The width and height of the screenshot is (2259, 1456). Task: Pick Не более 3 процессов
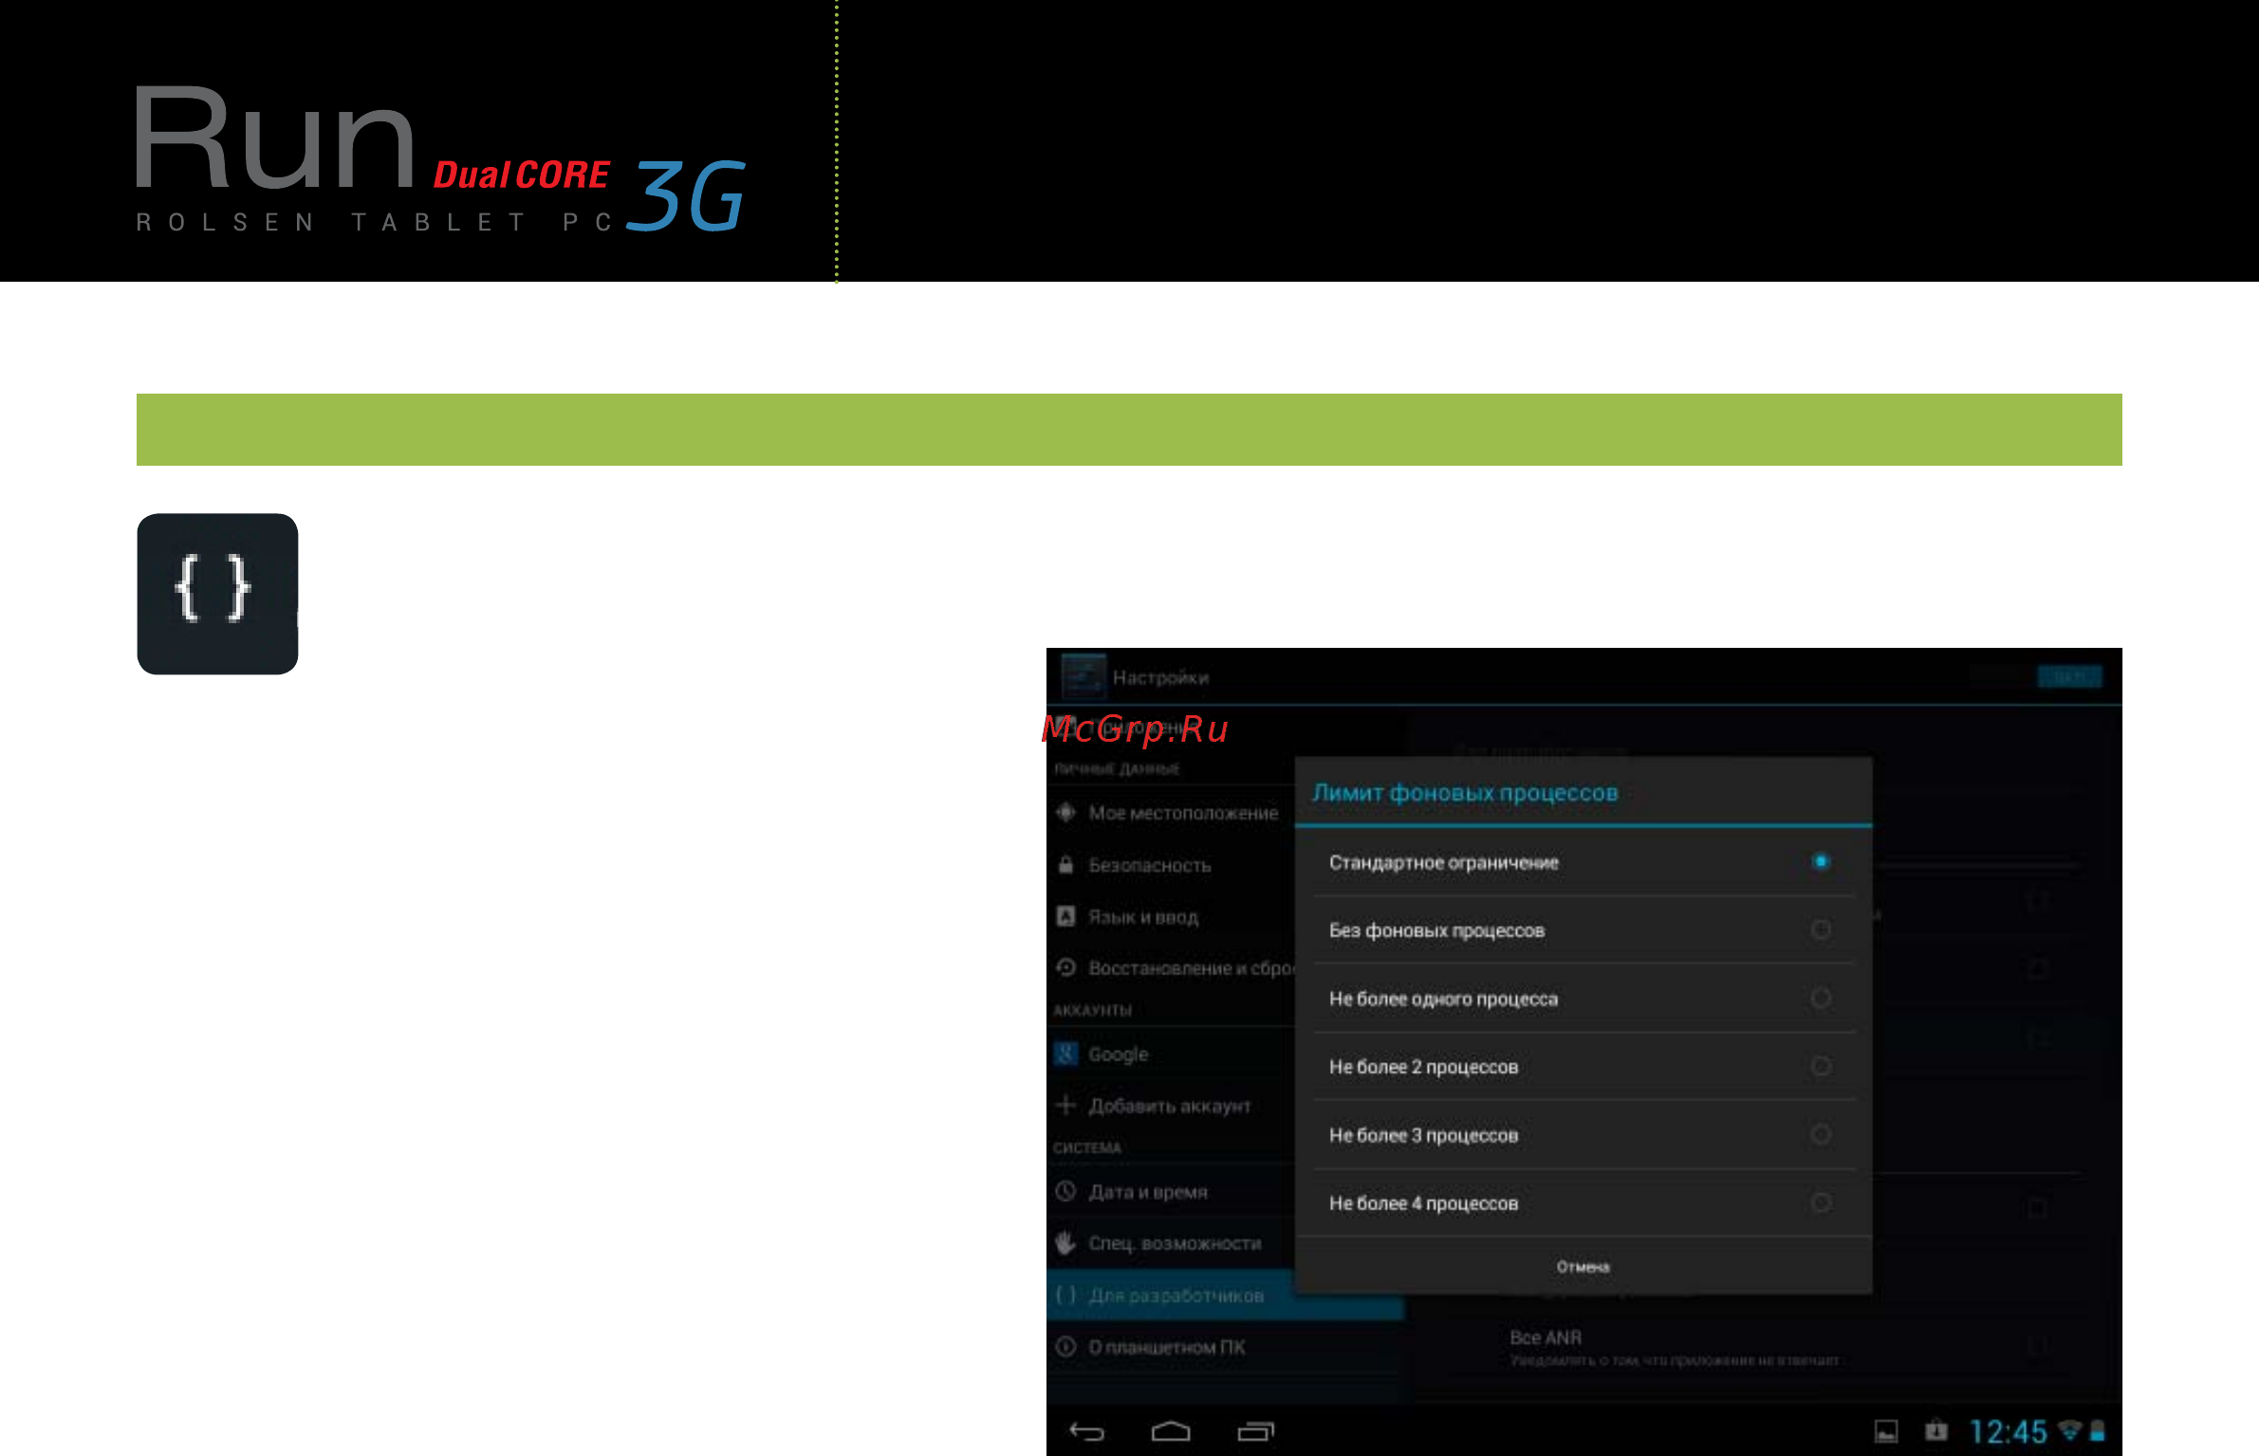pyautogui.click(x=1583, y=1135)
